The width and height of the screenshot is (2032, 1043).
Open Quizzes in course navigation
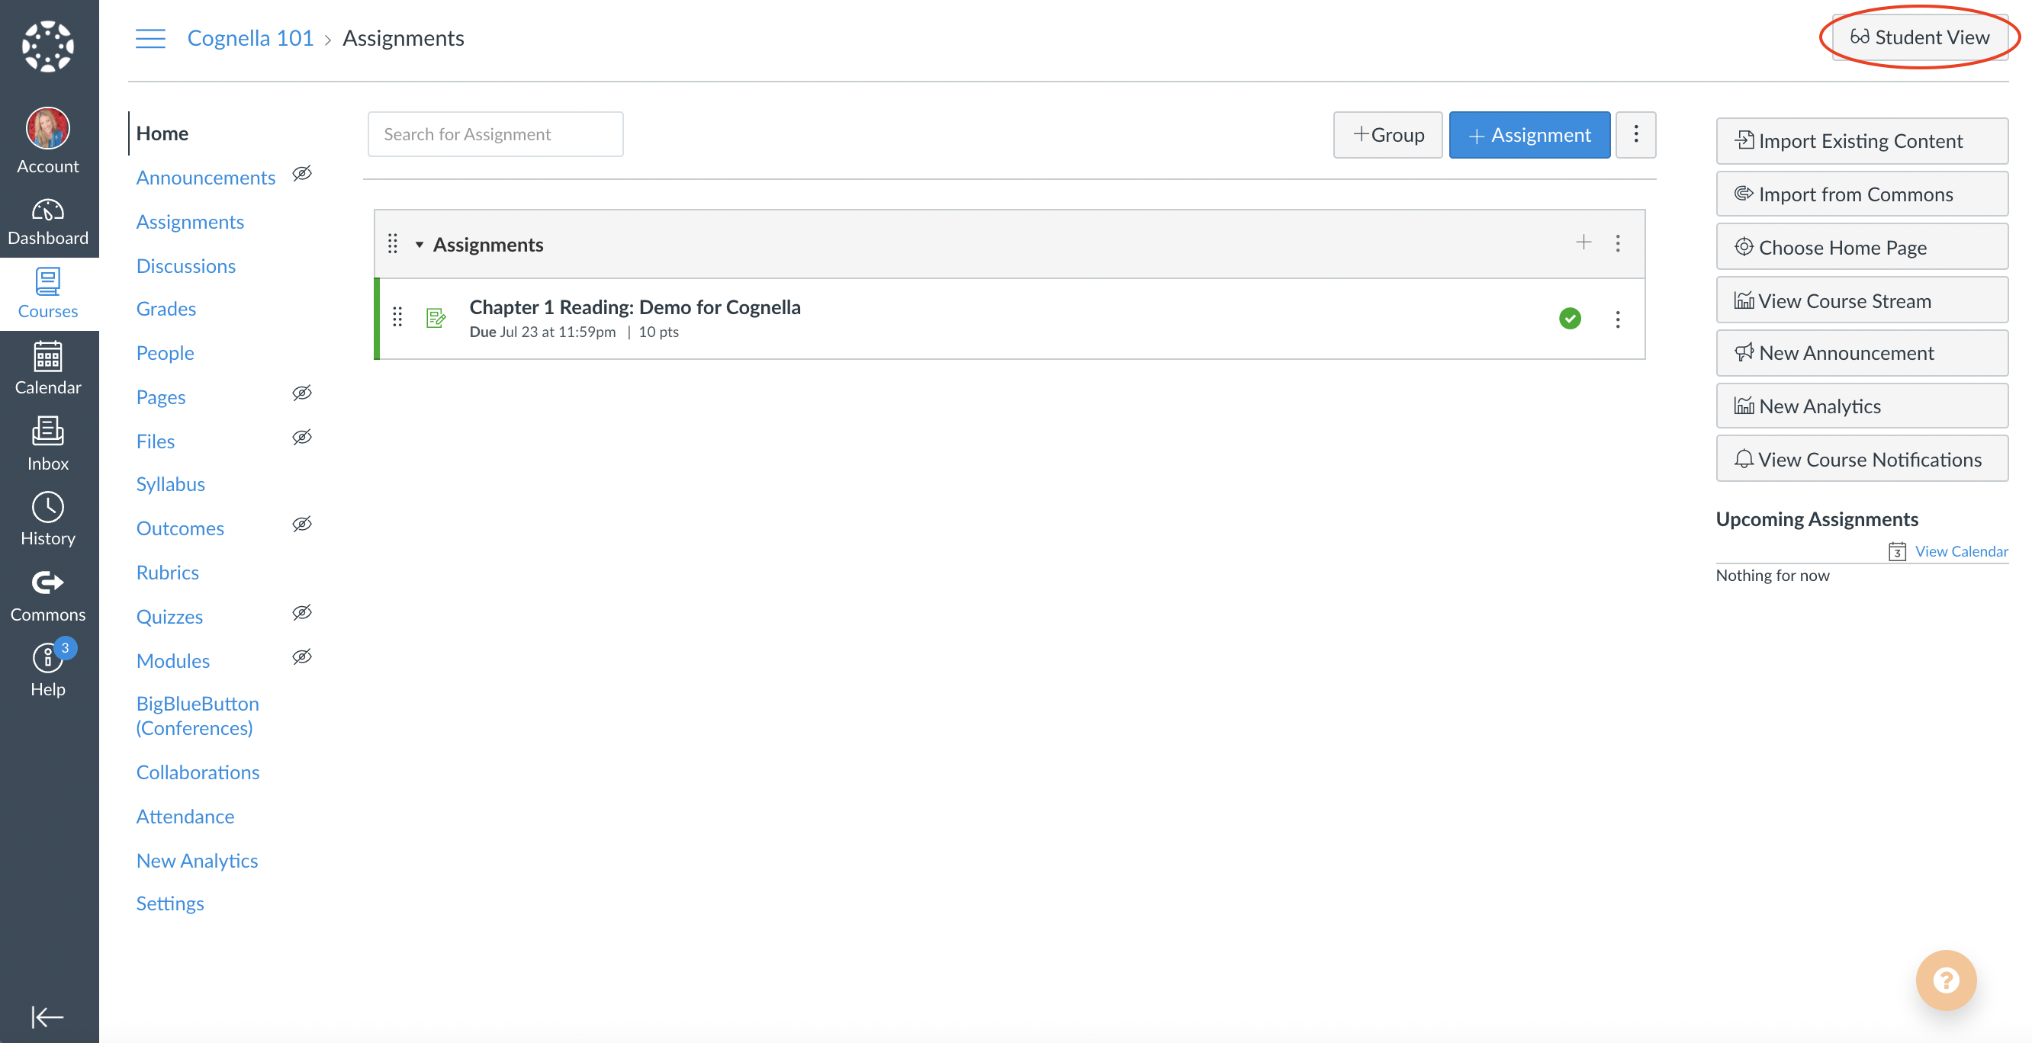pyautogui.click(x=169, y=617)
